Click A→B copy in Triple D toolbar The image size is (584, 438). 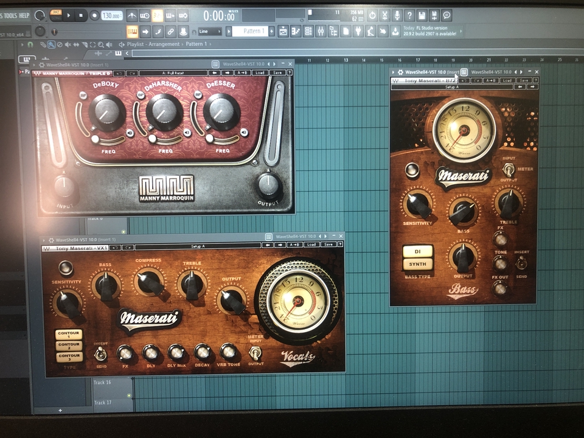click(243, 73)
